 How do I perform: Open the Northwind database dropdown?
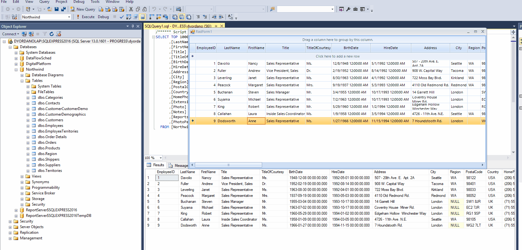[69, 17]
